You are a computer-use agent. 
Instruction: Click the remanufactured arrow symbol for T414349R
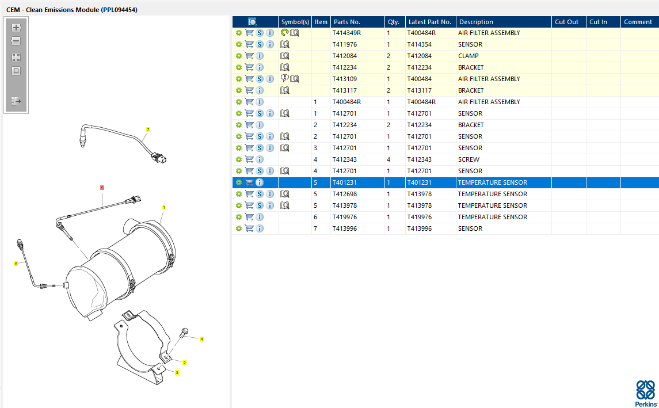coord(284,33)
